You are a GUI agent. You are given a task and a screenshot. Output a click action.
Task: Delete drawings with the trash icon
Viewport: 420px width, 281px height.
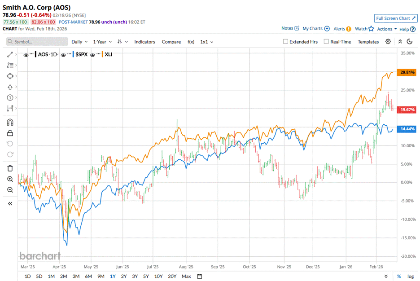pos(10,168)
